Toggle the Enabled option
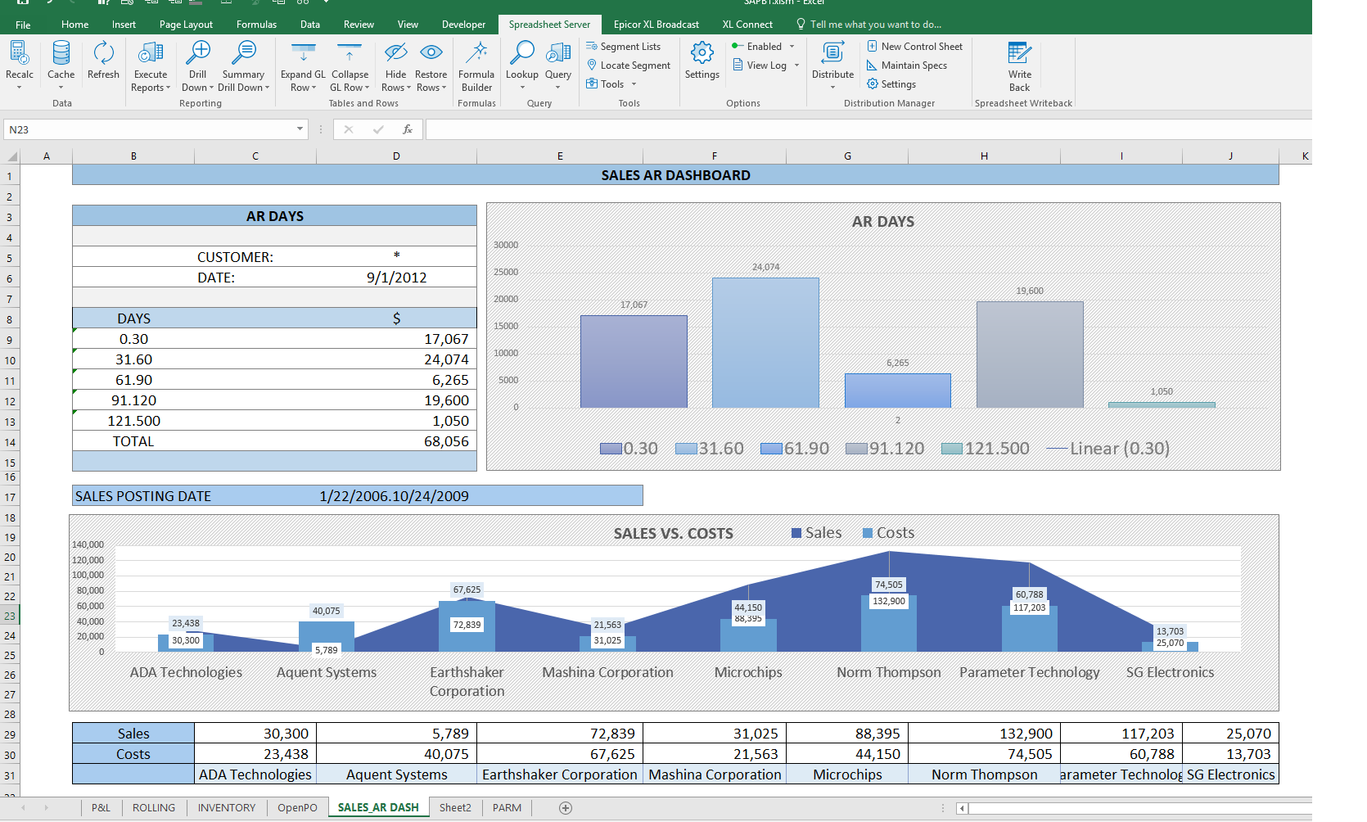This screenshot has width=1367, height=822. [757, 47]
